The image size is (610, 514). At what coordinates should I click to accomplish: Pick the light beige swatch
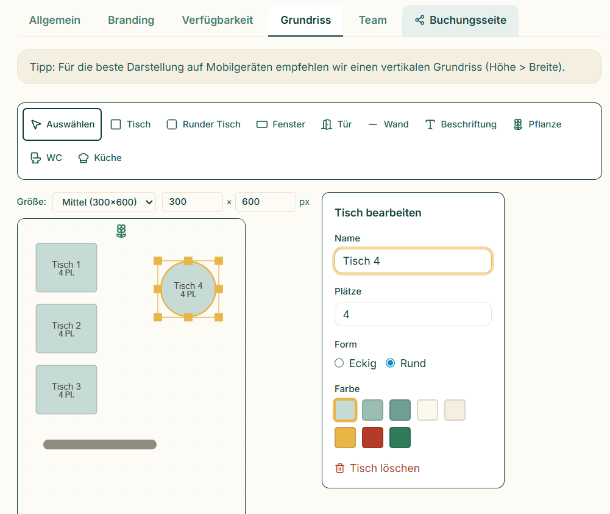tap(455, 410)
